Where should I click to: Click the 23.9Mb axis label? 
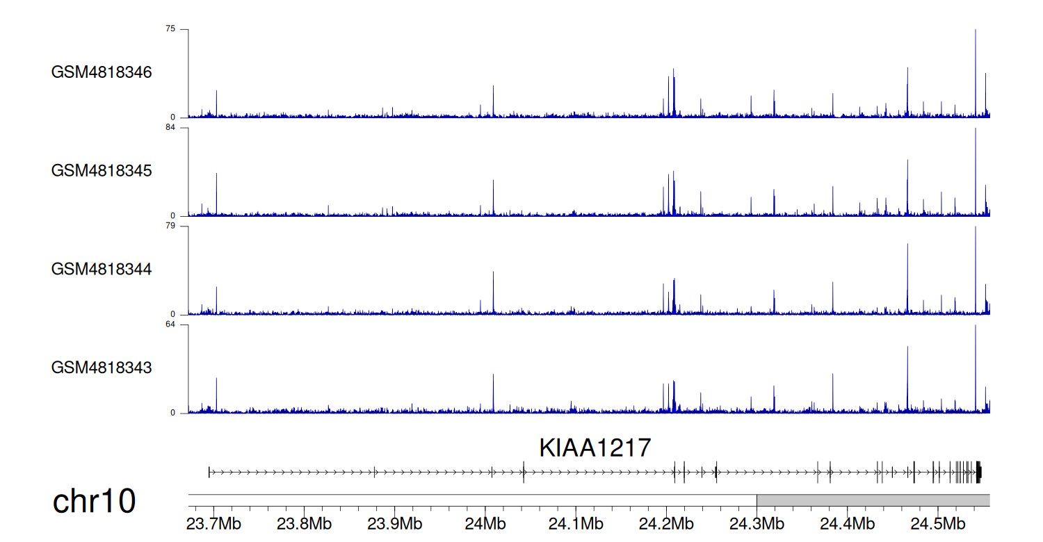[x=395, y=523]
